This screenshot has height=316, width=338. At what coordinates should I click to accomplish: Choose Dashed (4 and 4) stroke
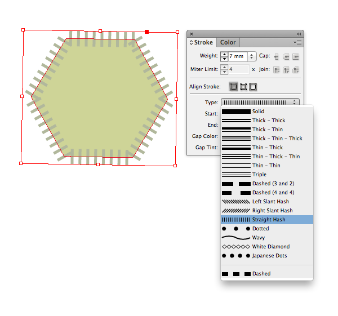[267, 193]
